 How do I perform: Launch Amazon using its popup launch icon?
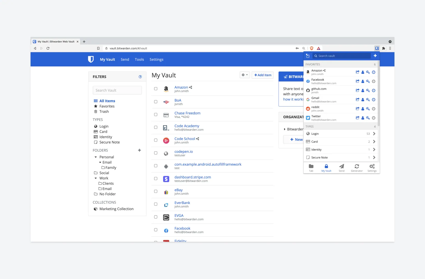tap(358, 72)
